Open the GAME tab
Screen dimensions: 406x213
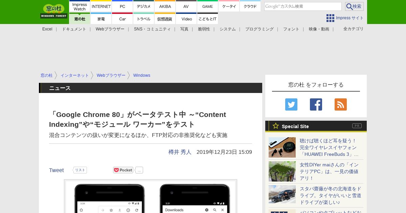(x=207, y=6)
